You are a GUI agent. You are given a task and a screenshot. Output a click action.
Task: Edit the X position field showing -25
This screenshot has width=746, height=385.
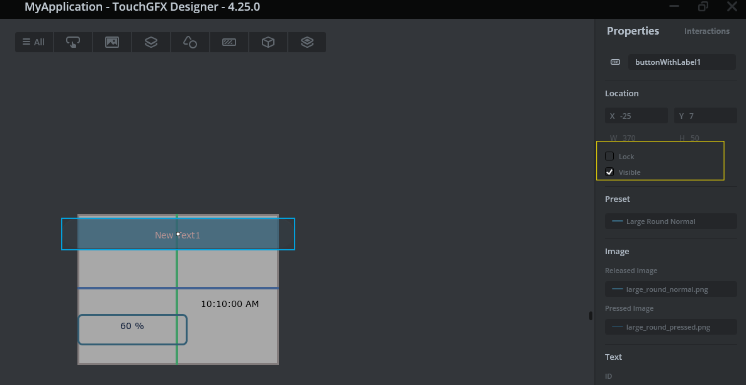(x=636, y=116)
